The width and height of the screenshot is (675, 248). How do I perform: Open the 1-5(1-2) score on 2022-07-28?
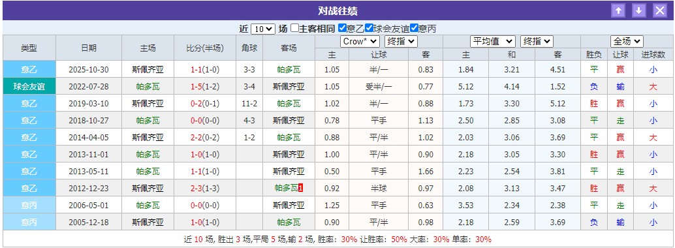pos(205,87)
